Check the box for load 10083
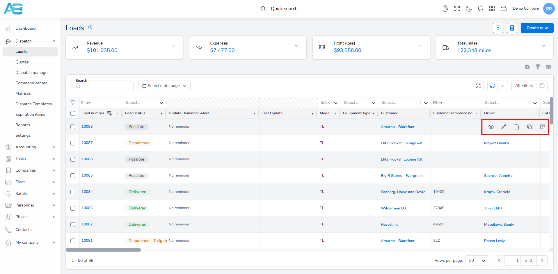The height and width of the screenshot is (274, 558). pyautogui.click(x=73, y=208)
